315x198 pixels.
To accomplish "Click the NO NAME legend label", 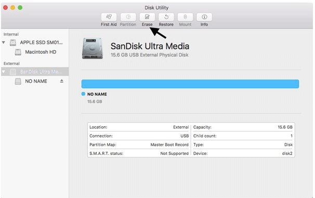I will pyautogui.click(x=97, y=94).
